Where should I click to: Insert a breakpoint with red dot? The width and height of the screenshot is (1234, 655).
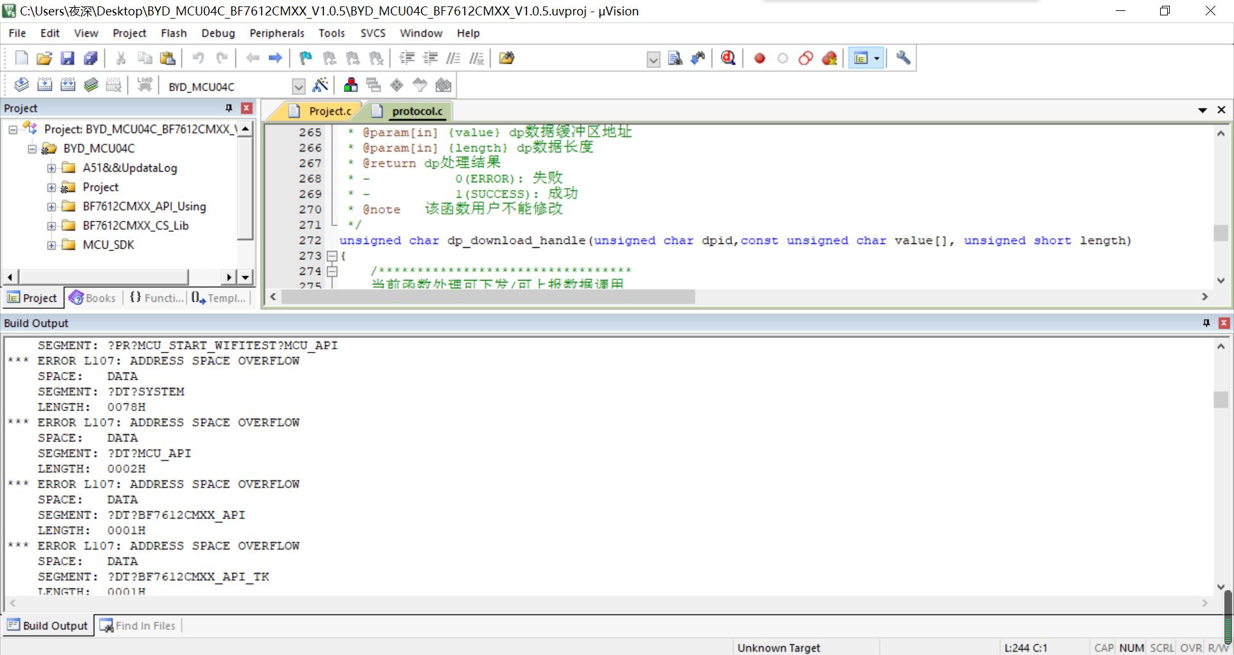point(759,58)
